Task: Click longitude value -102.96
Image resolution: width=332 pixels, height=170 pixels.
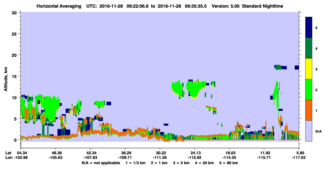Action: 21,158
